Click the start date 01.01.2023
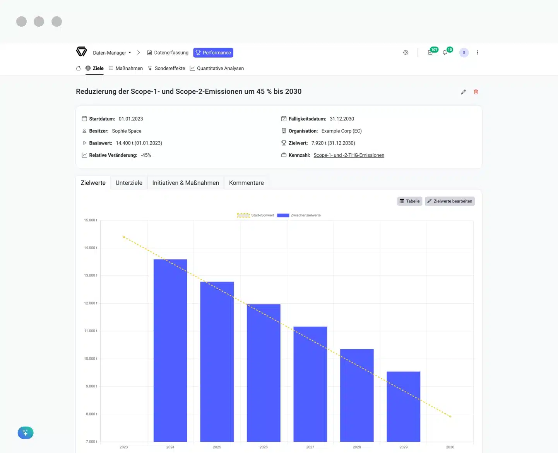Image resolution: width=558 pixels, height=453 pixels. 131,119
